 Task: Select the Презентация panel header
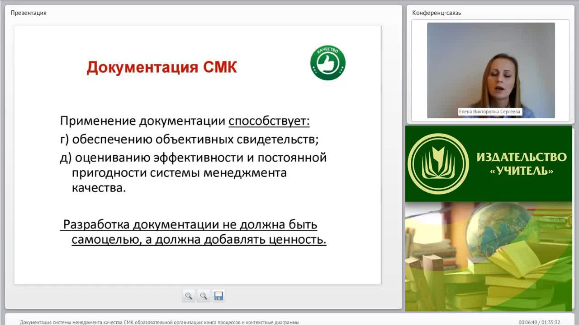pyautogui.click(x=28, y=13)
